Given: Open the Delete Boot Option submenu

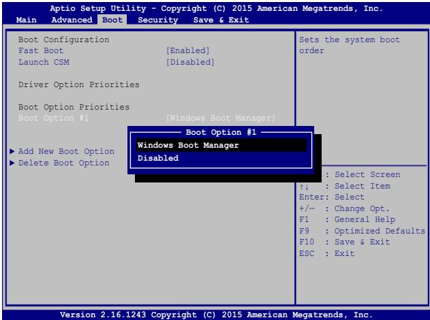Looking at the screenshot, I should 63,163.
